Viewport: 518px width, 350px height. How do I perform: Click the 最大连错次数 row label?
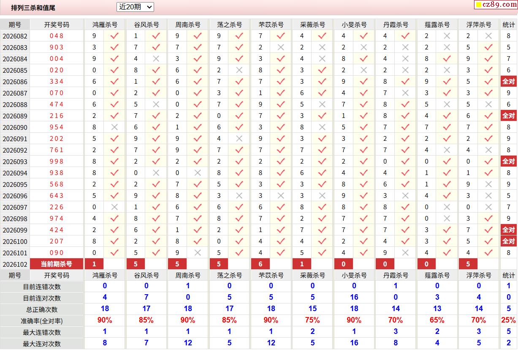click(42, 332)
